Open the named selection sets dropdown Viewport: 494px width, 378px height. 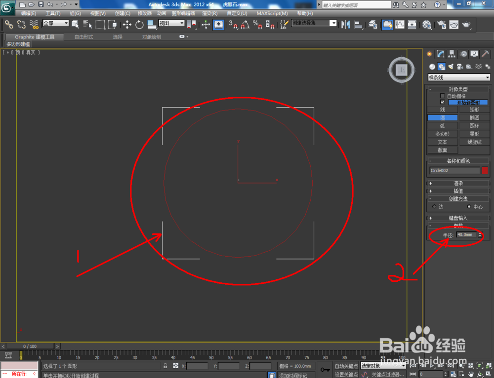314,23
